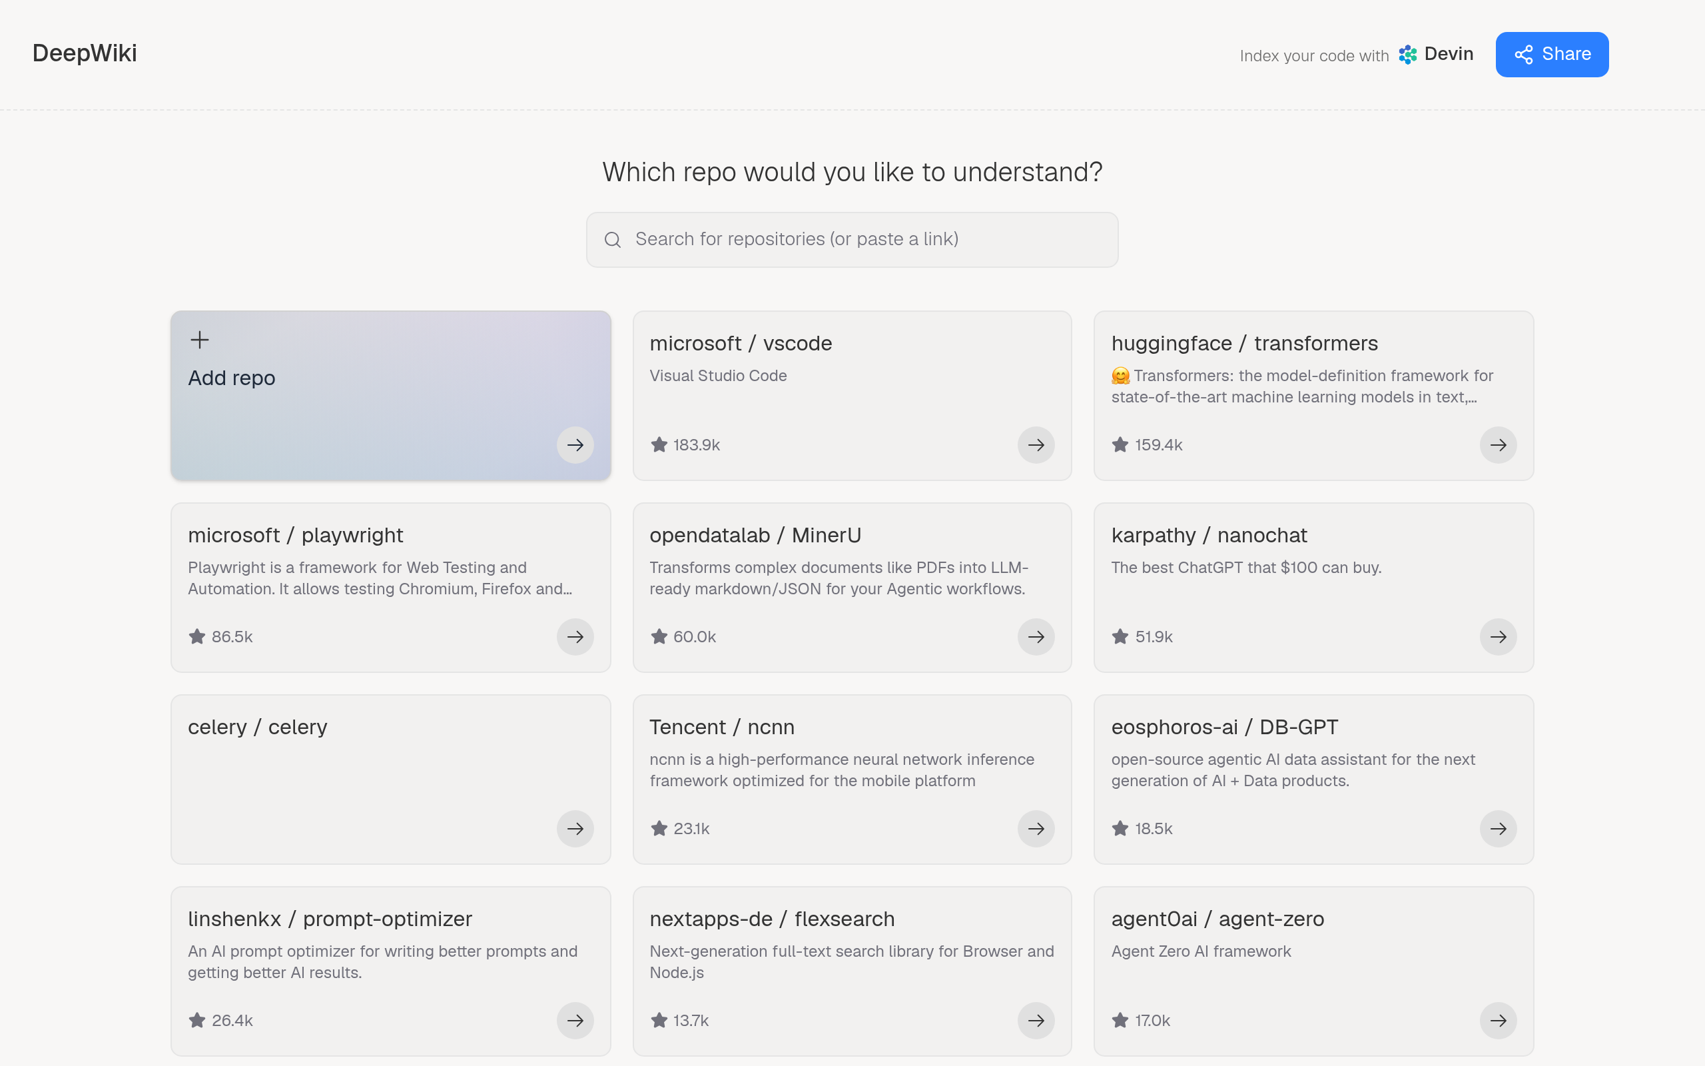
Task: Select linshenkx / prompt-optimizer title
Action: [330, 919]
